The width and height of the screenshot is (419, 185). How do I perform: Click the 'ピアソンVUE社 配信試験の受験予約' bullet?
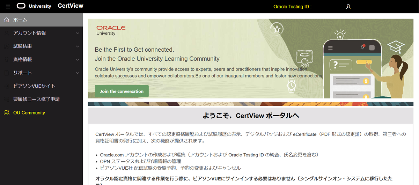(170, 168)
